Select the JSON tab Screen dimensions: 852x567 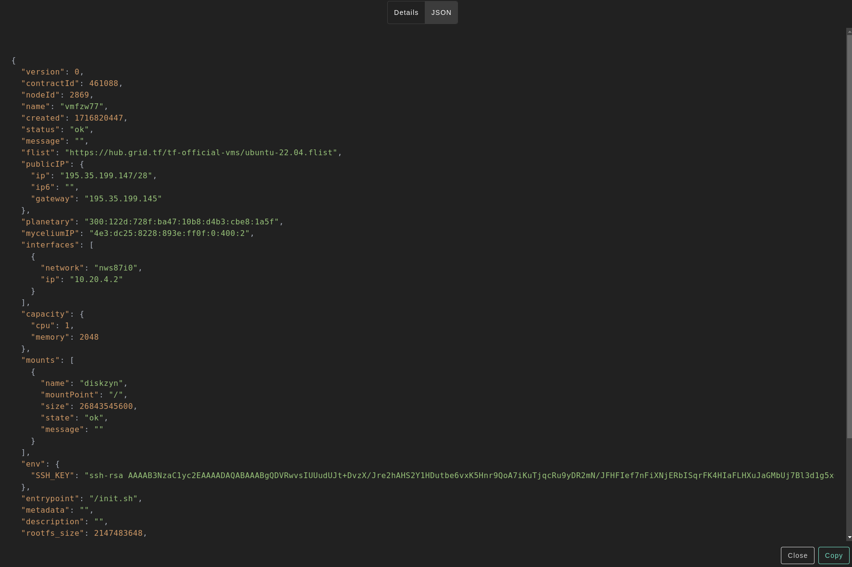pos(441,12)
